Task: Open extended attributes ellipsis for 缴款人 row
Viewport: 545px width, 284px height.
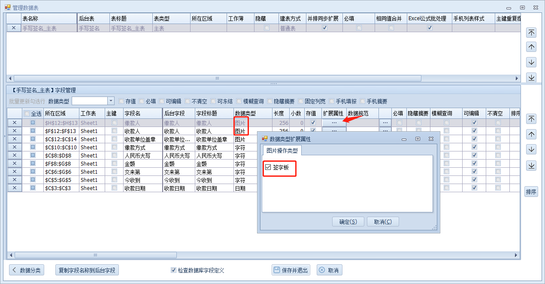Action: pos(334,123)
